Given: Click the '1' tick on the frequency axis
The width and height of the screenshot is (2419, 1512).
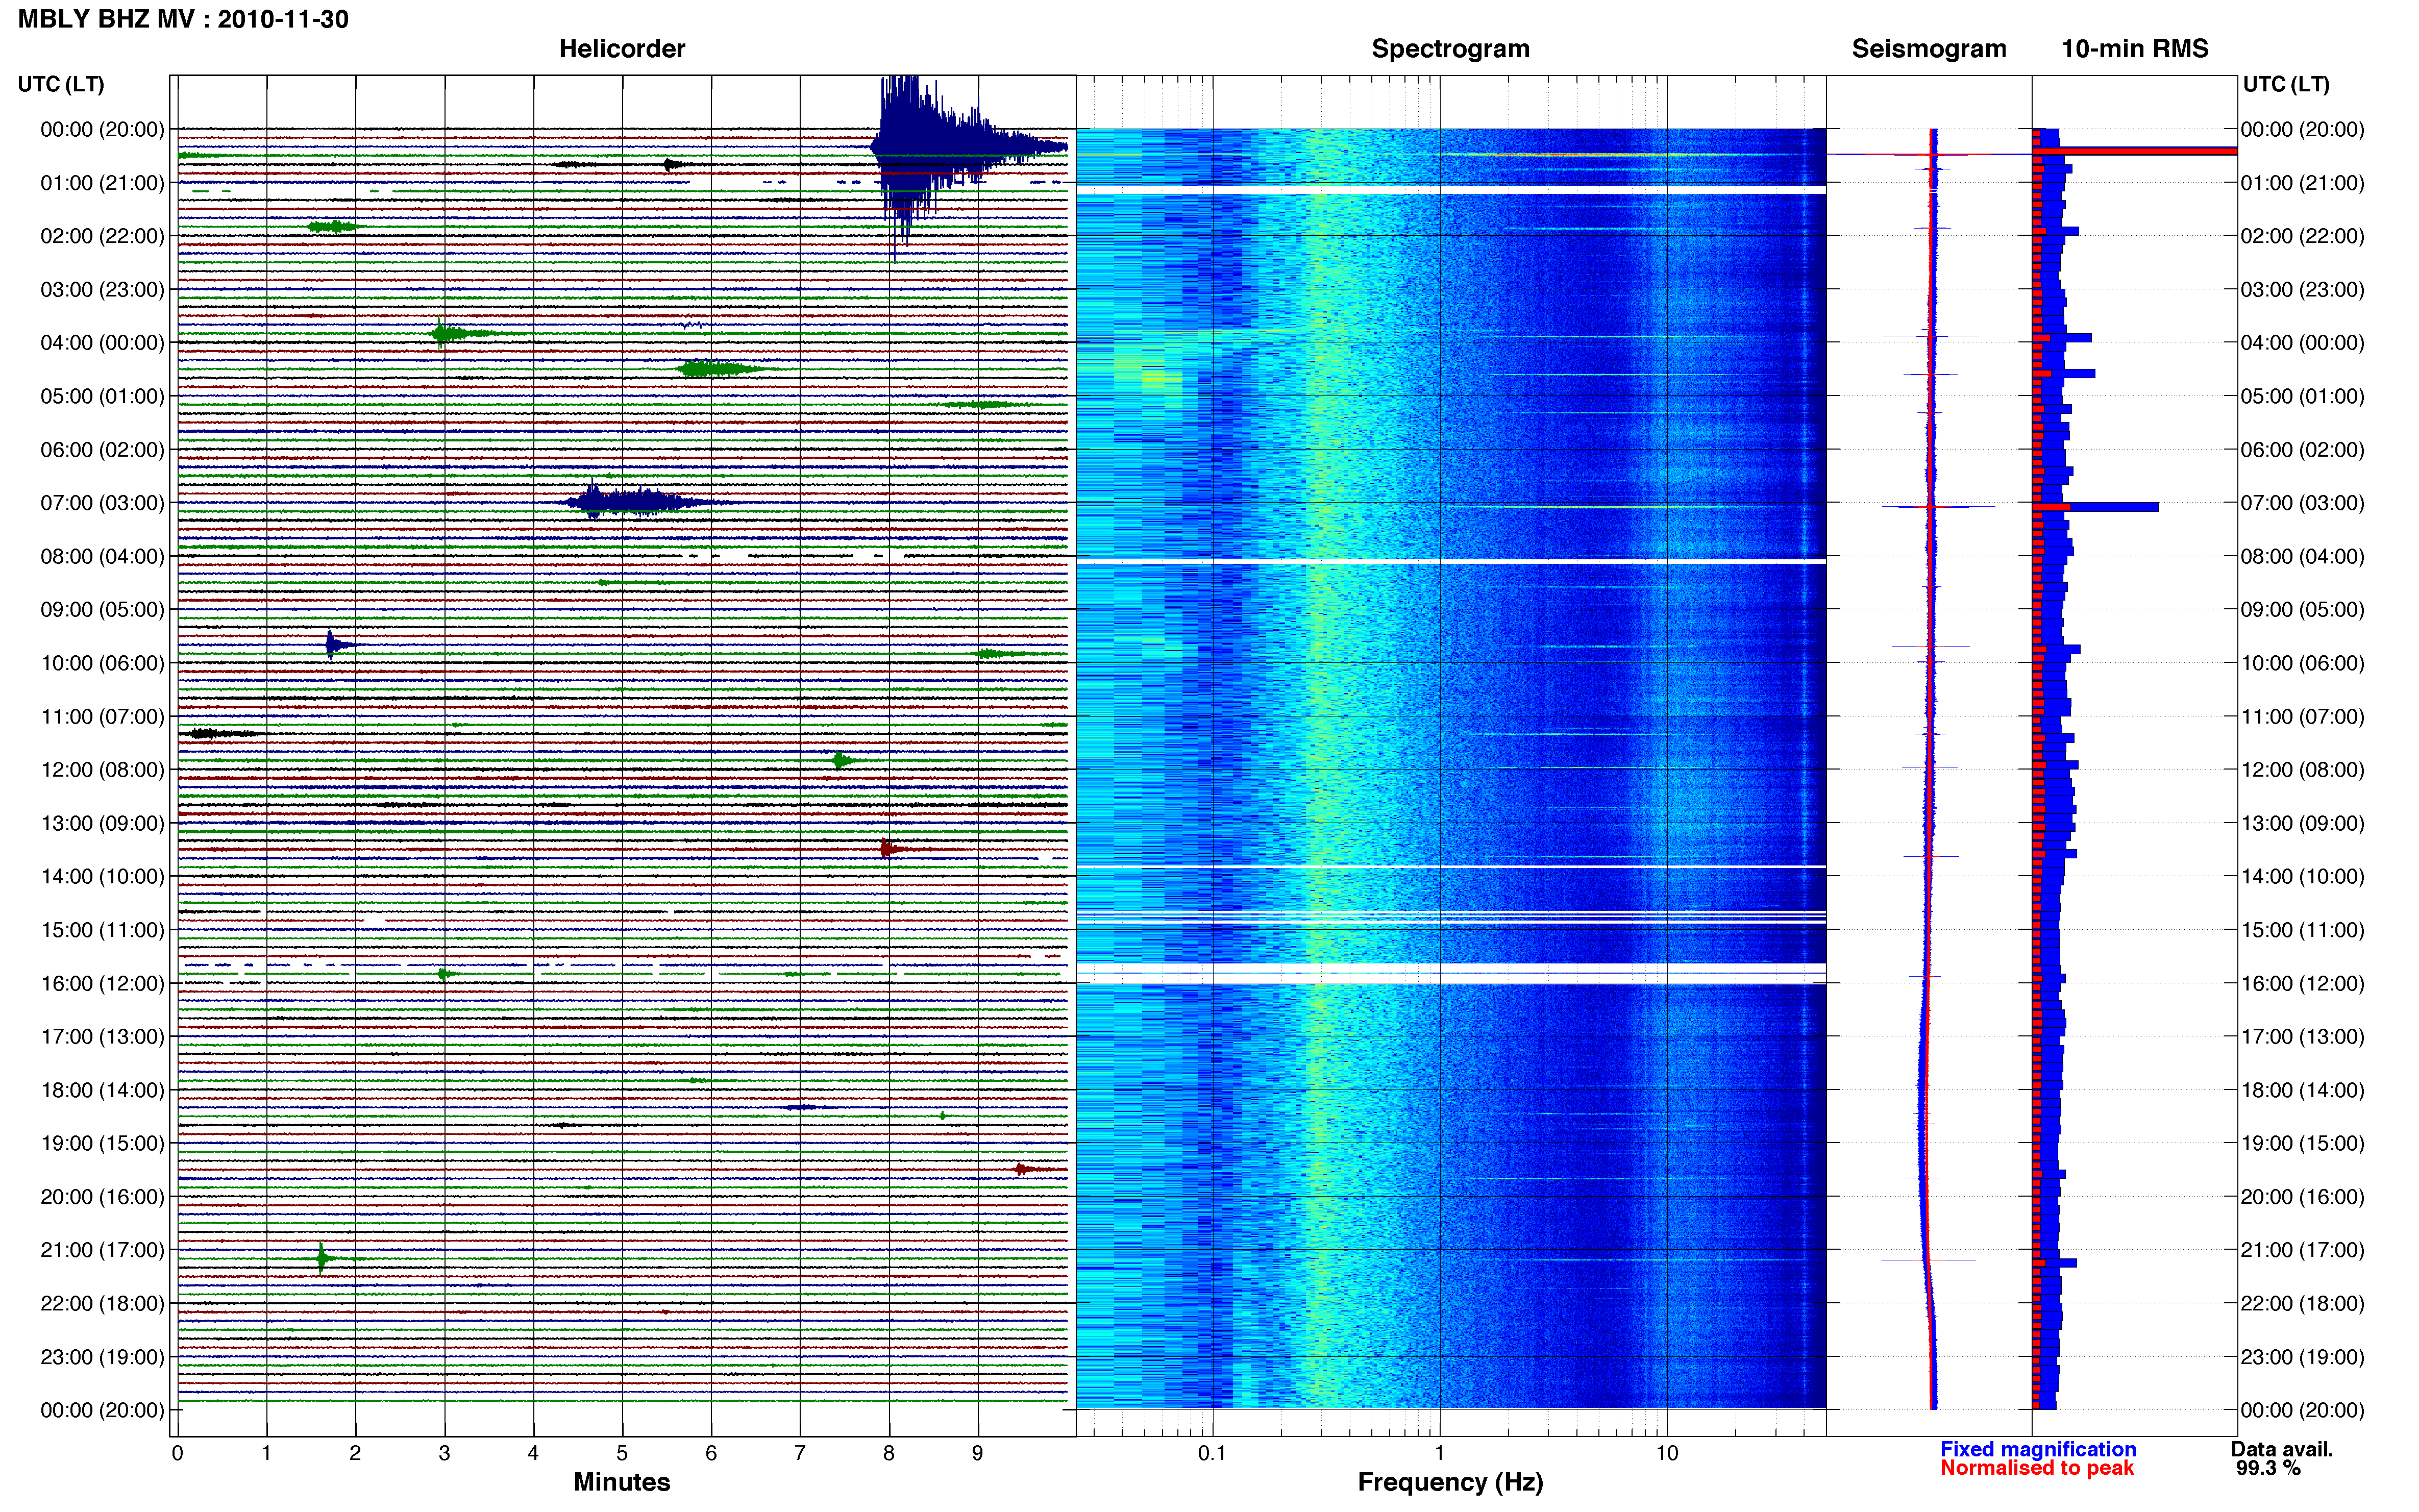Looking at the screenshot, I should pos(1439,1453).
